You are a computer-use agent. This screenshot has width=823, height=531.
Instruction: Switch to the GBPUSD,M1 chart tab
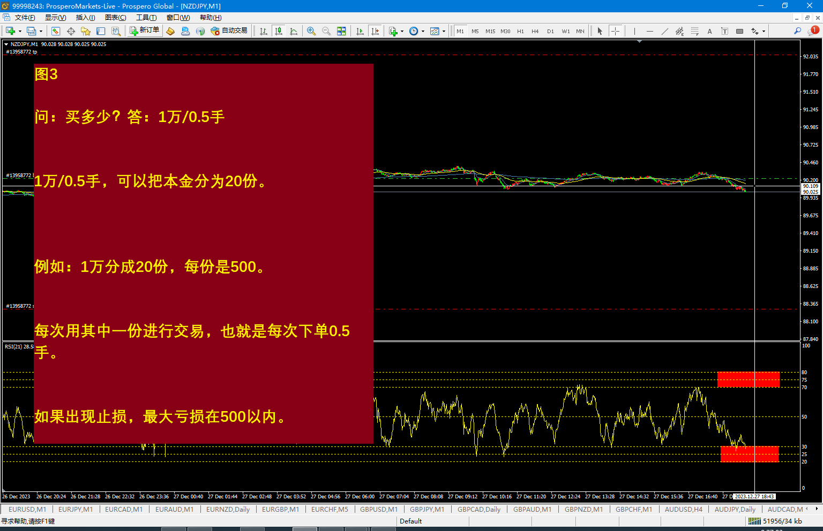tap(379, 509)
